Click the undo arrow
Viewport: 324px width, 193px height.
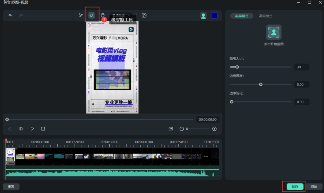[x=11, y=15]
